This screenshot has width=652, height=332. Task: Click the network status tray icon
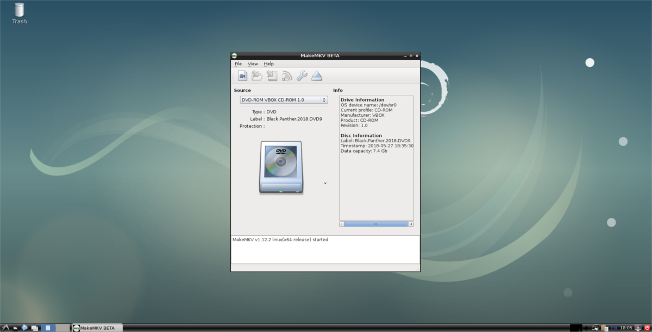tap(595, 328)
